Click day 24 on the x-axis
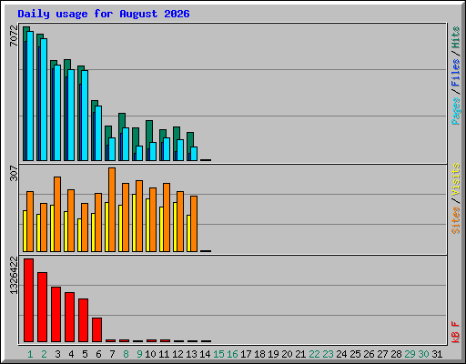This screenshot has width=466, height=364. click(341, 354)
